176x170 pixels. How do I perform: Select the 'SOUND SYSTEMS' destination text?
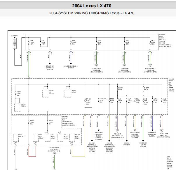[127, 144]
